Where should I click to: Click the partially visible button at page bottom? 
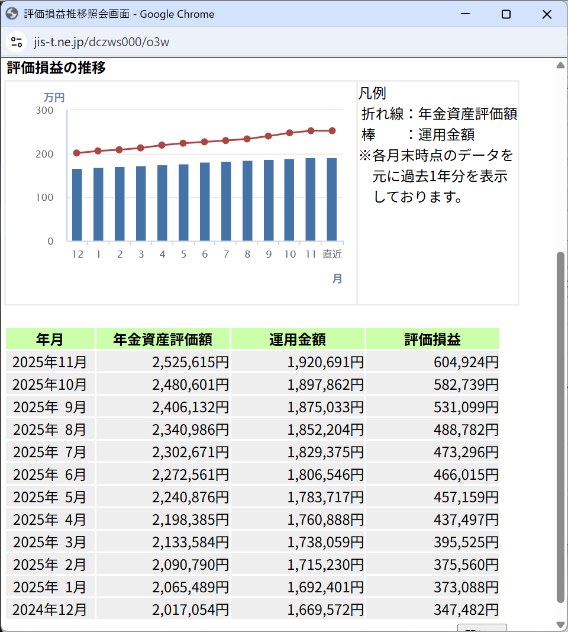(482, 628)
